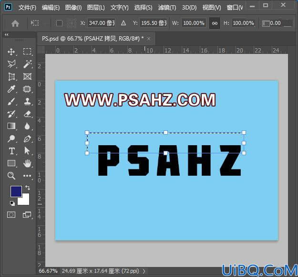Collapse the tools panel with double arrows
The width and height of the screenshot is (298, 277).
click(7, 35)
